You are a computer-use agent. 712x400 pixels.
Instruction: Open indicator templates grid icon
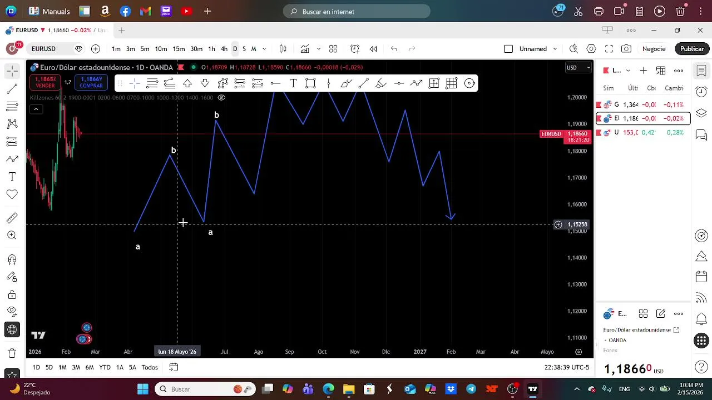(x=333, y=49)
